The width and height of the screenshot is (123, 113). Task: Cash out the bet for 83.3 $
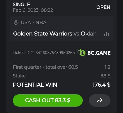[48, 100]
